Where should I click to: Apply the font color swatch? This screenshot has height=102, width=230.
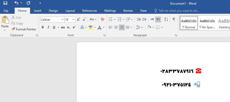coord(99,27)
